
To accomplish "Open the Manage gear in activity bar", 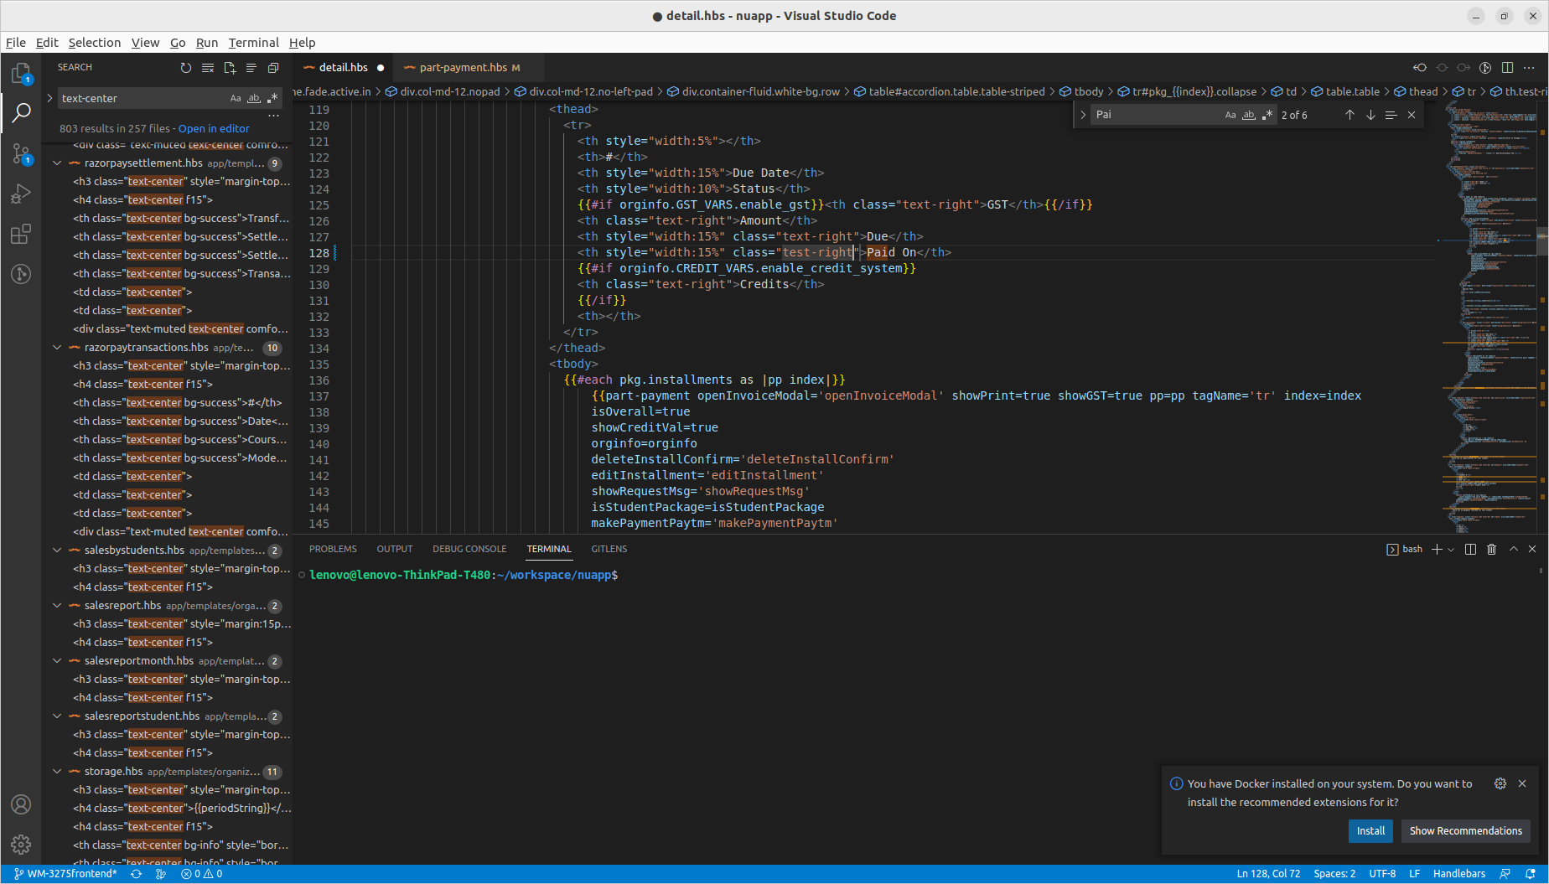I will 21,845.
